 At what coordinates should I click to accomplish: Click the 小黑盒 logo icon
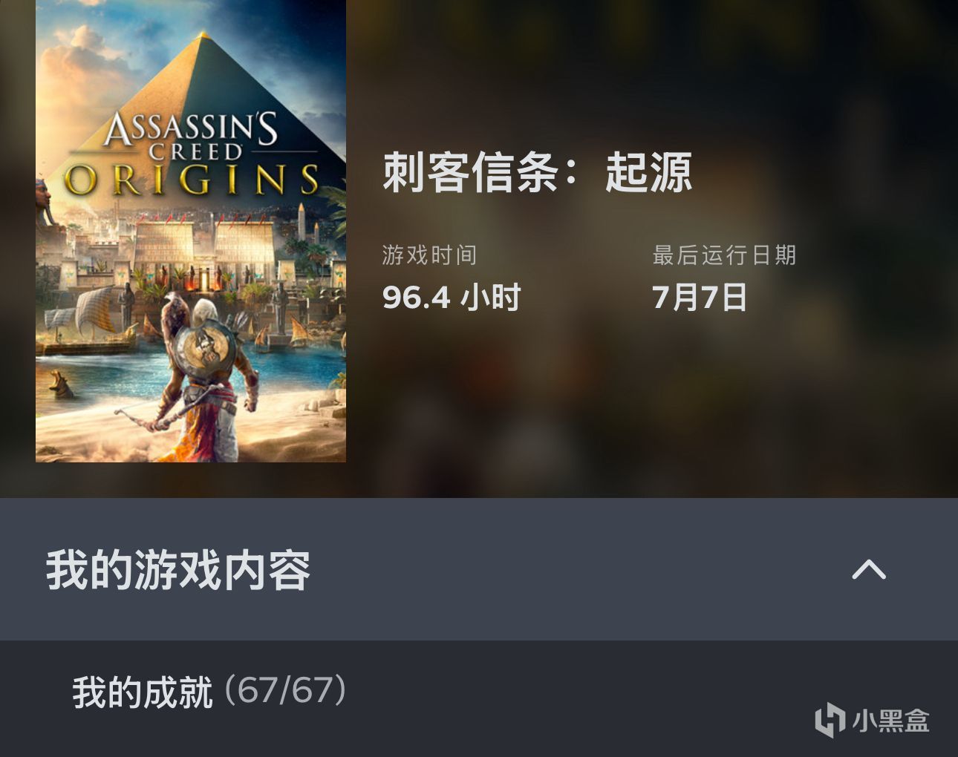pos(830,720)
